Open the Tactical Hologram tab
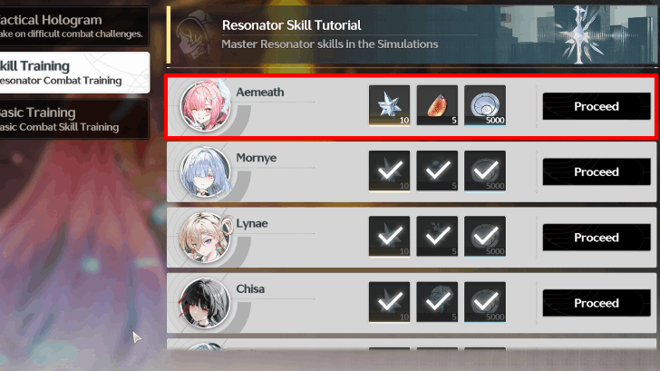 74,26
